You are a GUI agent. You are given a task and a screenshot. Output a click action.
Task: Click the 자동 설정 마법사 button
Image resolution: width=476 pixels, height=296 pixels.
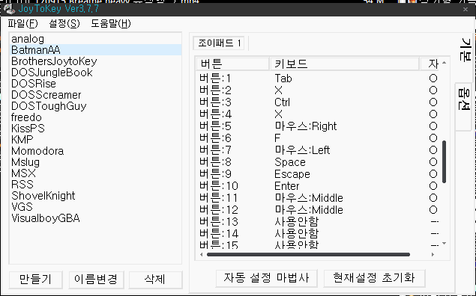[266, 278]
